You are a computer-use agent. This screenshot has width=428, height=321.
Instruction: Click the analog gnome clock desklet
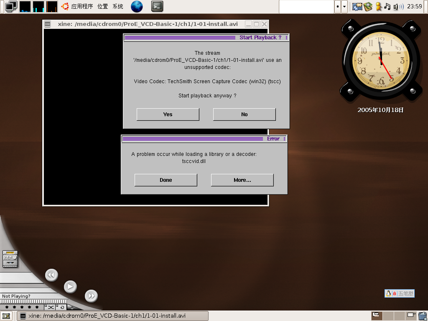[381, 60]
